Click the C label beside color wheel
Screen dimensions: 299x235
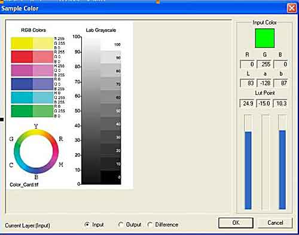tap(11, 165)
